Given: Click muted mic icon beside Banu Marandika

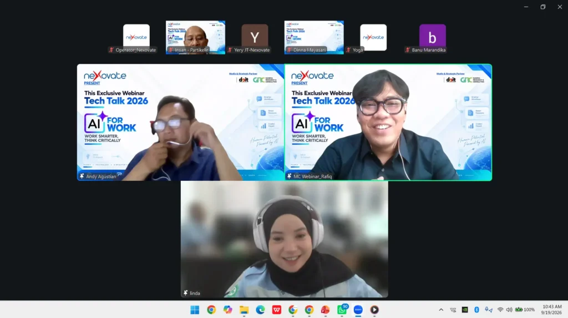Looking at the screenshot, I should 408,50.
